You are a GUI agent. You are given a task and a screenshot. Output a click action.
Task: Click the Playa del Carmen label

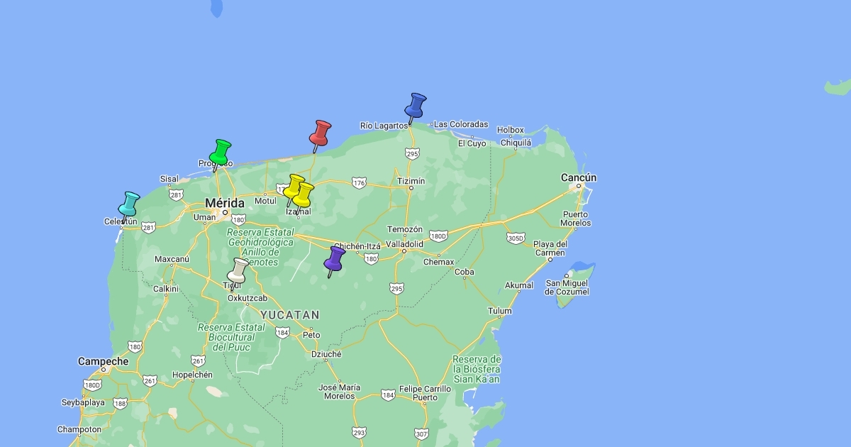tap(550, 248)
